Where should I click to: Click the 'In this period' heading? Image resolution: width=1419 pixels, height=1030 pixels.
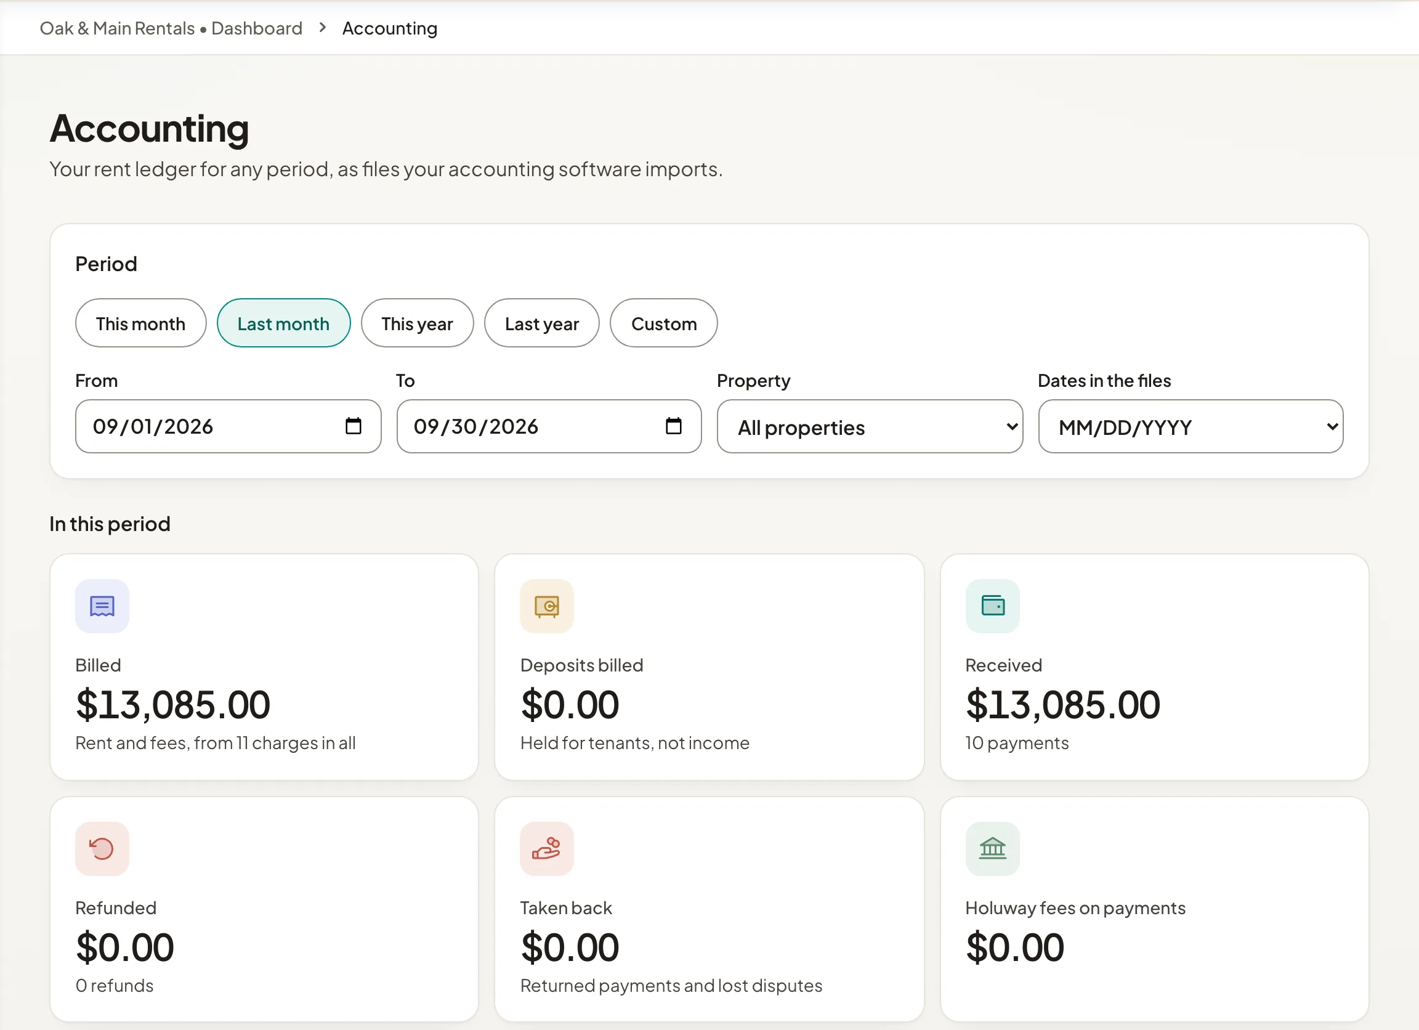[110, 524]
